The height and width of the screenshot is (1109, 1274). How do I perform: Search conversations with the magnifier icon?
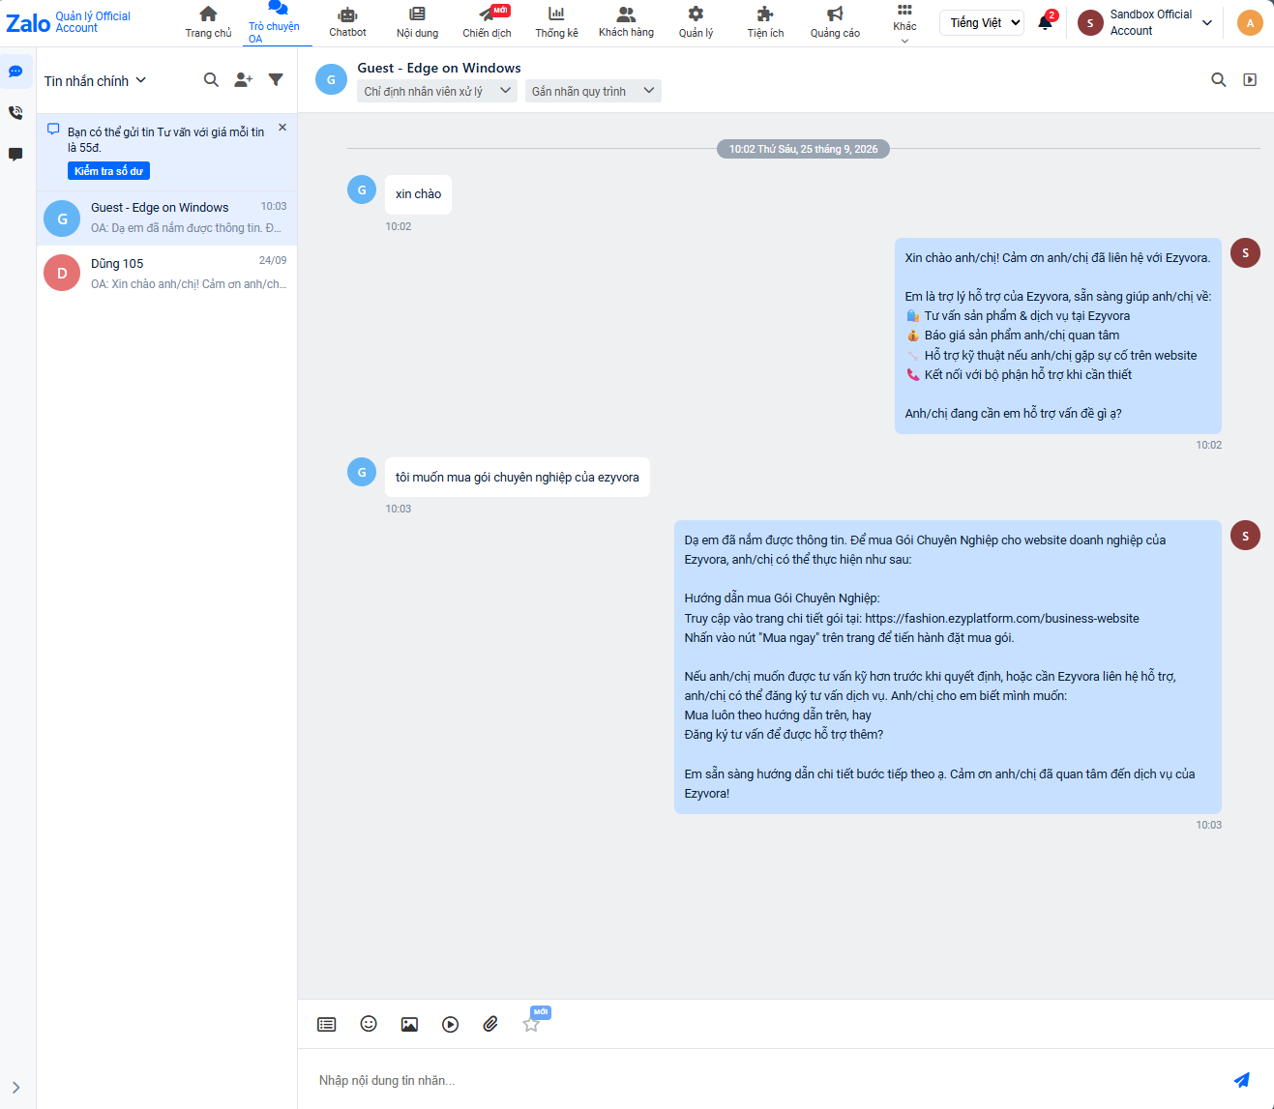211,80
